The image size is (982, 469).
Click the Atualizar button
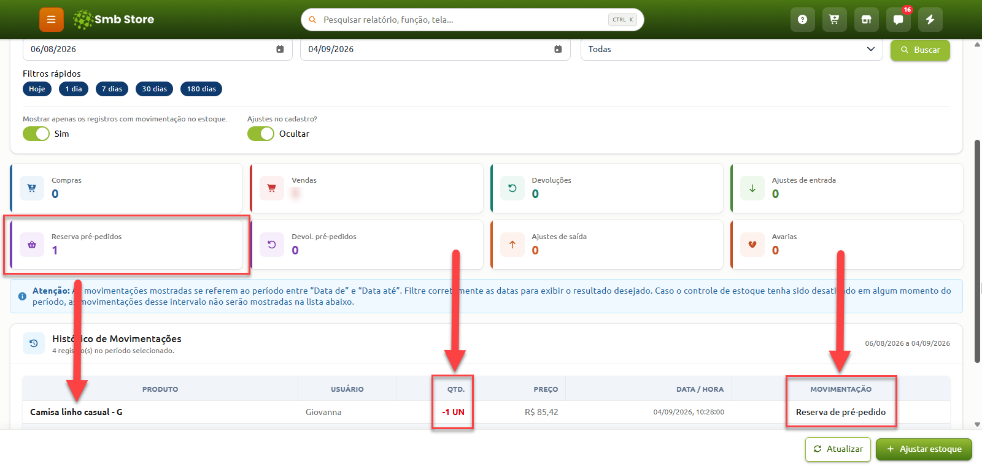pyautogui.click(x=838, y=449)
